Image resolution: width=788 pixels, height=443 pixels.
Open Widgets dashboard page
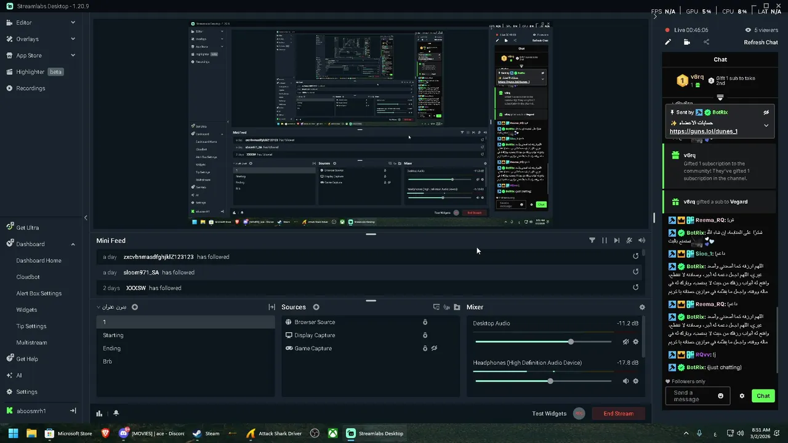point(26,309)
